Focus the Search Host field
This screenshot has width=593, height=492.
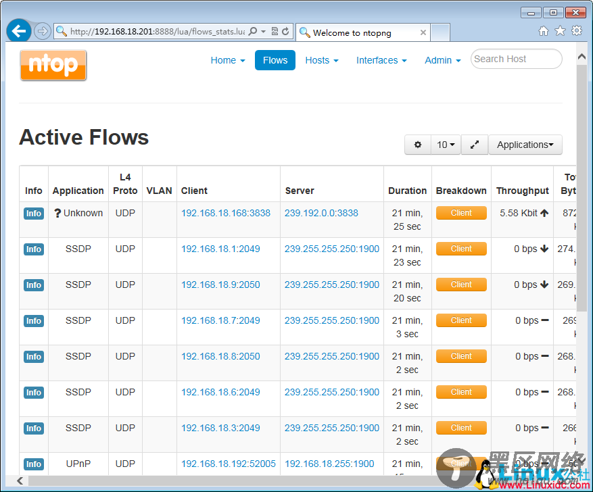(x=516, y=59)
